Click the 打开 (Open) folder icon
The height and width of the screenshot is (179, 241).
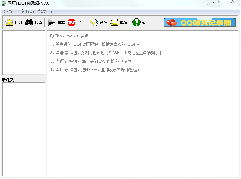coord(9,22)
